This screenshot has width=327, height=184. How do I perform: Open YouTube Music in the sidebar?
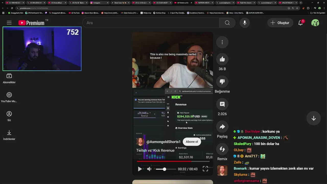tap(9, 97)
